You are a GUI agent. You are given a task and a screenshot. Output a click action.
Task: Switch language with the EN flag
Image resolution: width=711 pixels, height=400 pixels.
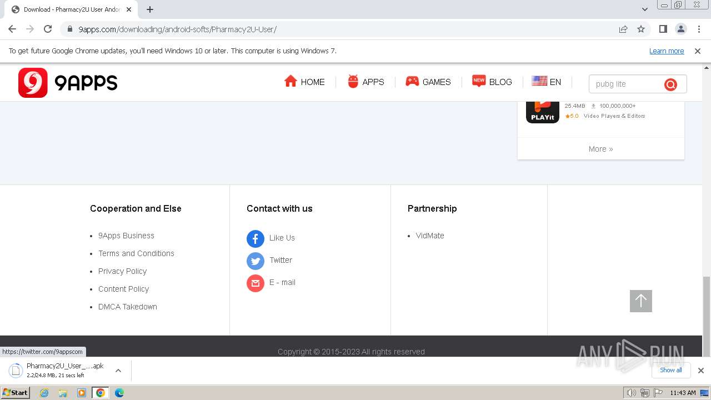pyautogui.click(x=547, y=82)
